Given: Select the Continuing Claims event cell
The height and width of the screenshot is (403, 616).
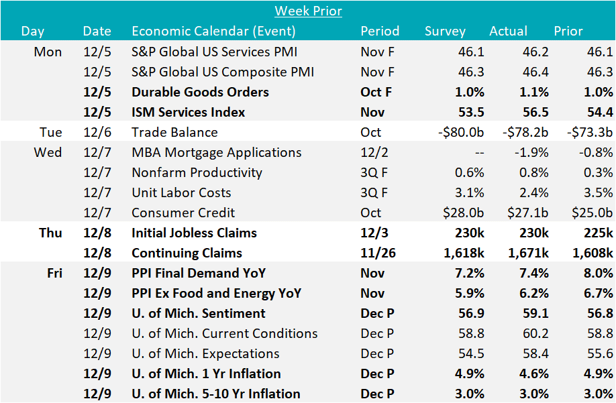Looking at the screenshot, I should [x=187, y=253].
